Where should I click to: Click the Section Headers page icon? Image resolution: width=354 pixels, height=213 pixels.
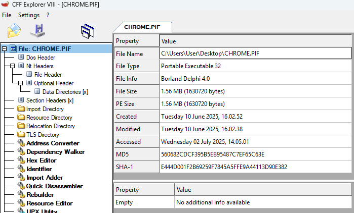click(x=21, y=100)
